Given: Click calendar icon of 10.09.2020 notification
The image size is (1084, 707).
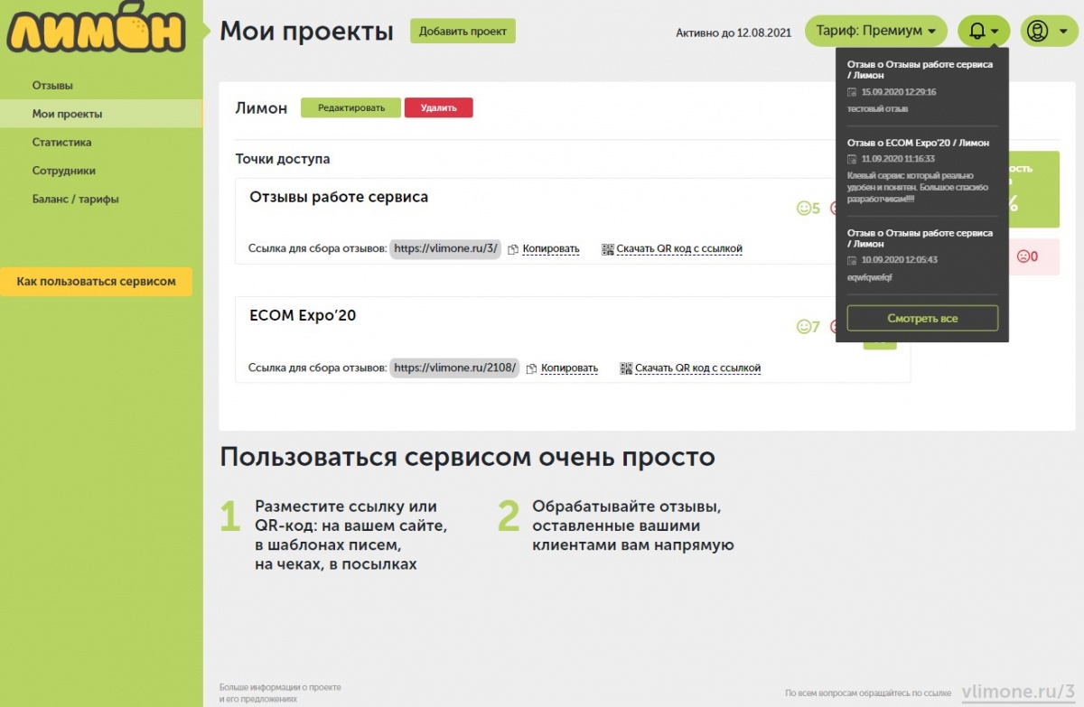Looking at the screenshot, I should click(x=852, y=260).
